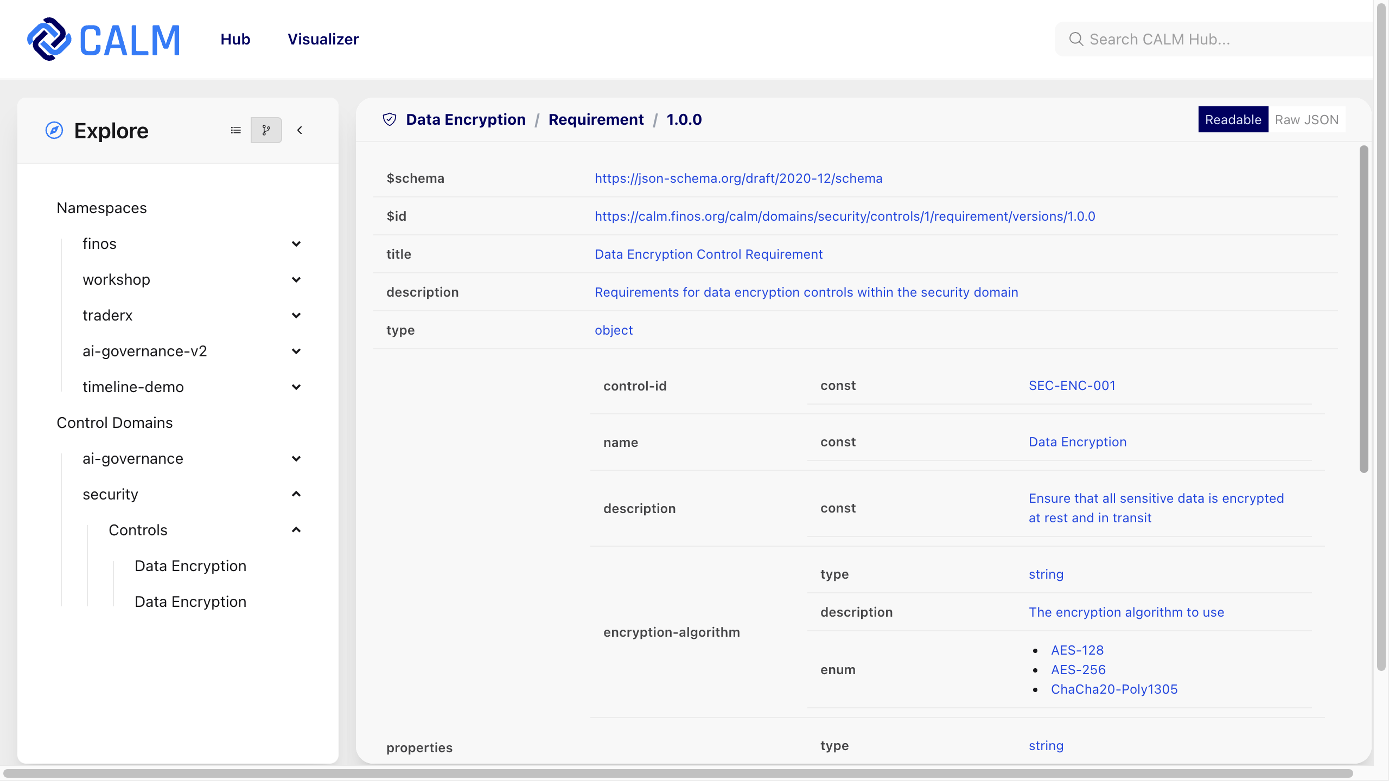The image size is (1389, 781).
Task: Open the Hub menu
Action: click(235, 39)
